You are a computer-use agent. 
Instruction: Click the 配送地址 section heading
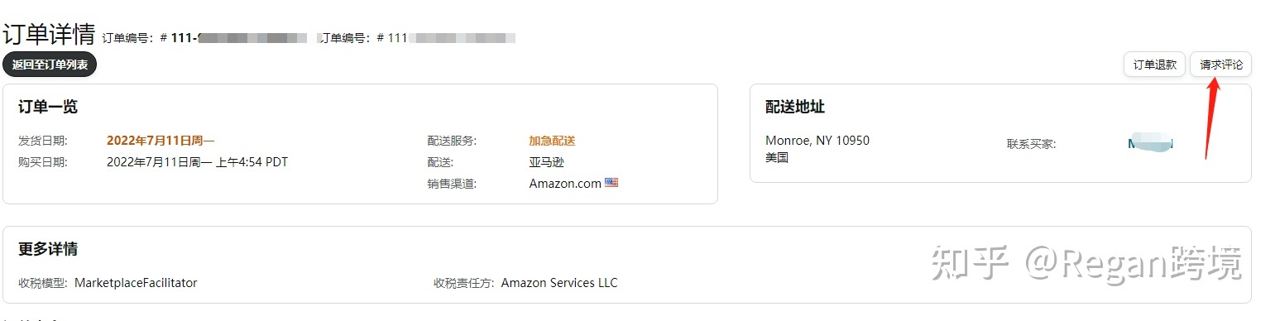click(x=795, y=107)
